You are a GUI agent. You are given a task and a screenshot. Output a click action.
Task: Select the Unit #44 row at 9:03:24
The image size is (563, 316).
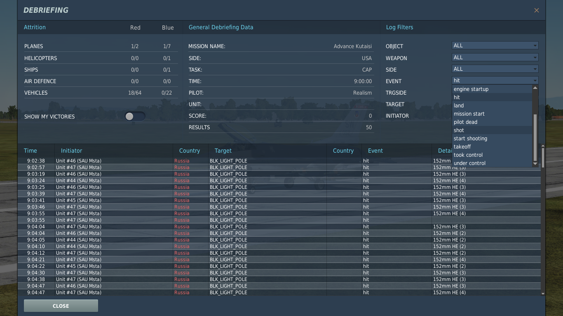(x=279, y=181)
